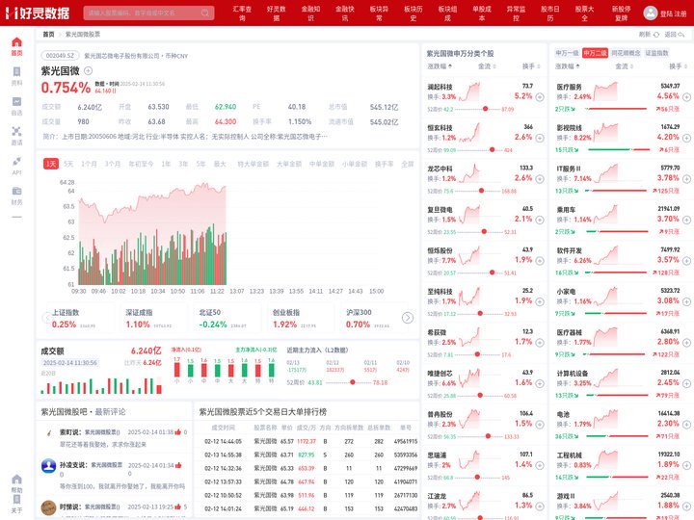Add 医疗服务 sector with plus icon
The width and height of the screenshot is (694, 520).
tap(686, 97)
